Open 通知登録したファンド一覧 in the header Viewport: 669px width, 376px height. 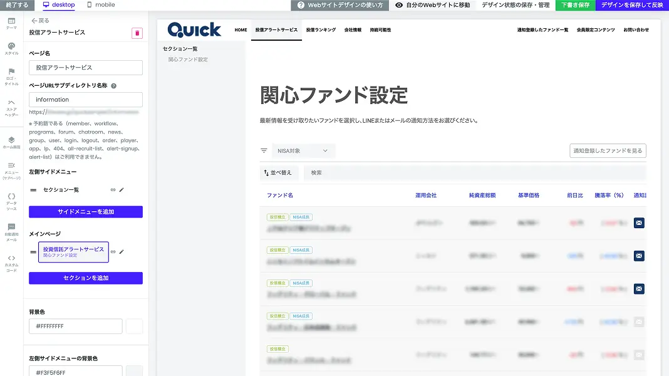click(542, 30)
